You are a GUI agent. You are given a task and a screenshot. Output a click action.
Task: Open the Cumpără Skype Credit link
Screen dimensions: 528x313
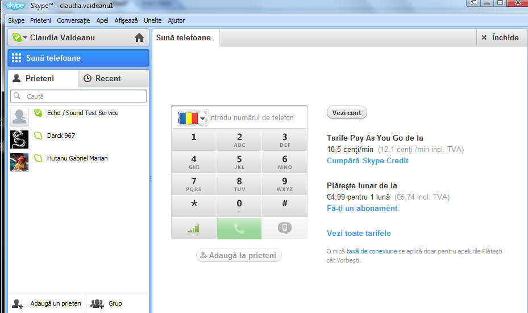367,160
